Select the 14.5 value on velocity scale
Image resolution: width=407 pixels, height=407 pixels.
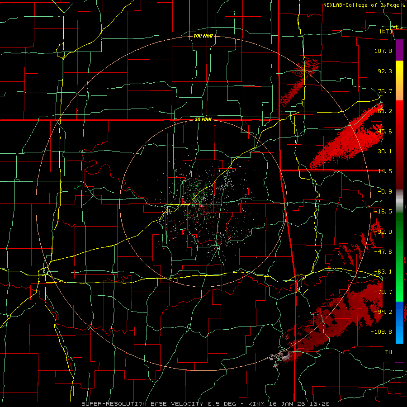385,171
